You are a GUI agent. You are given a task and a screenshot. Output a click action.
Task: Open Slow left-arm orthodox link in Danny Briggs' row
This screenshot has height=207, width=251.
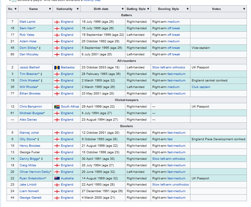169,159
